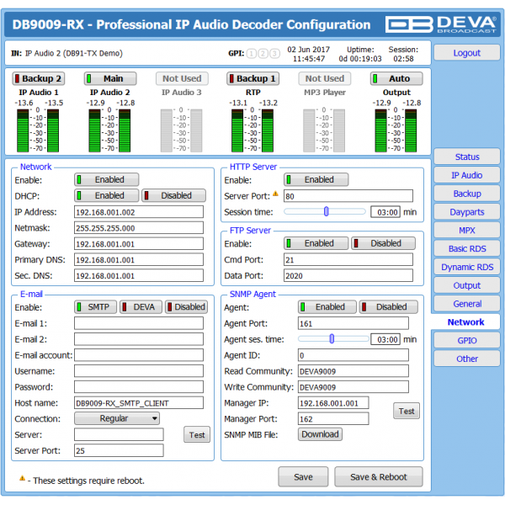The width and height of the screenshot is (505, 505).
Task: Toggle Auto output mode
Action: pos(396,78)
